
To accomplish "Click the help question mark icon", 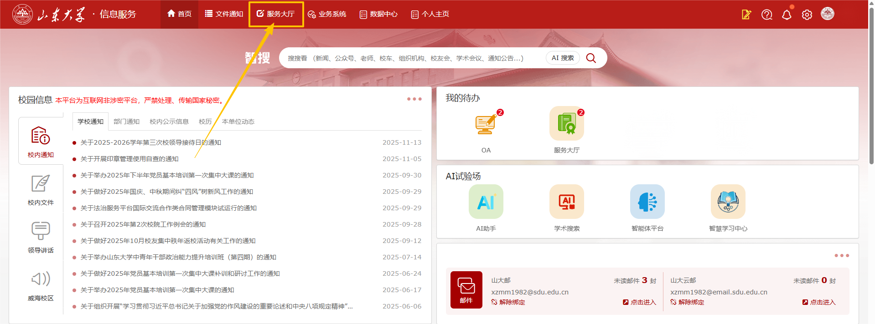I will (x=766, y=15).
